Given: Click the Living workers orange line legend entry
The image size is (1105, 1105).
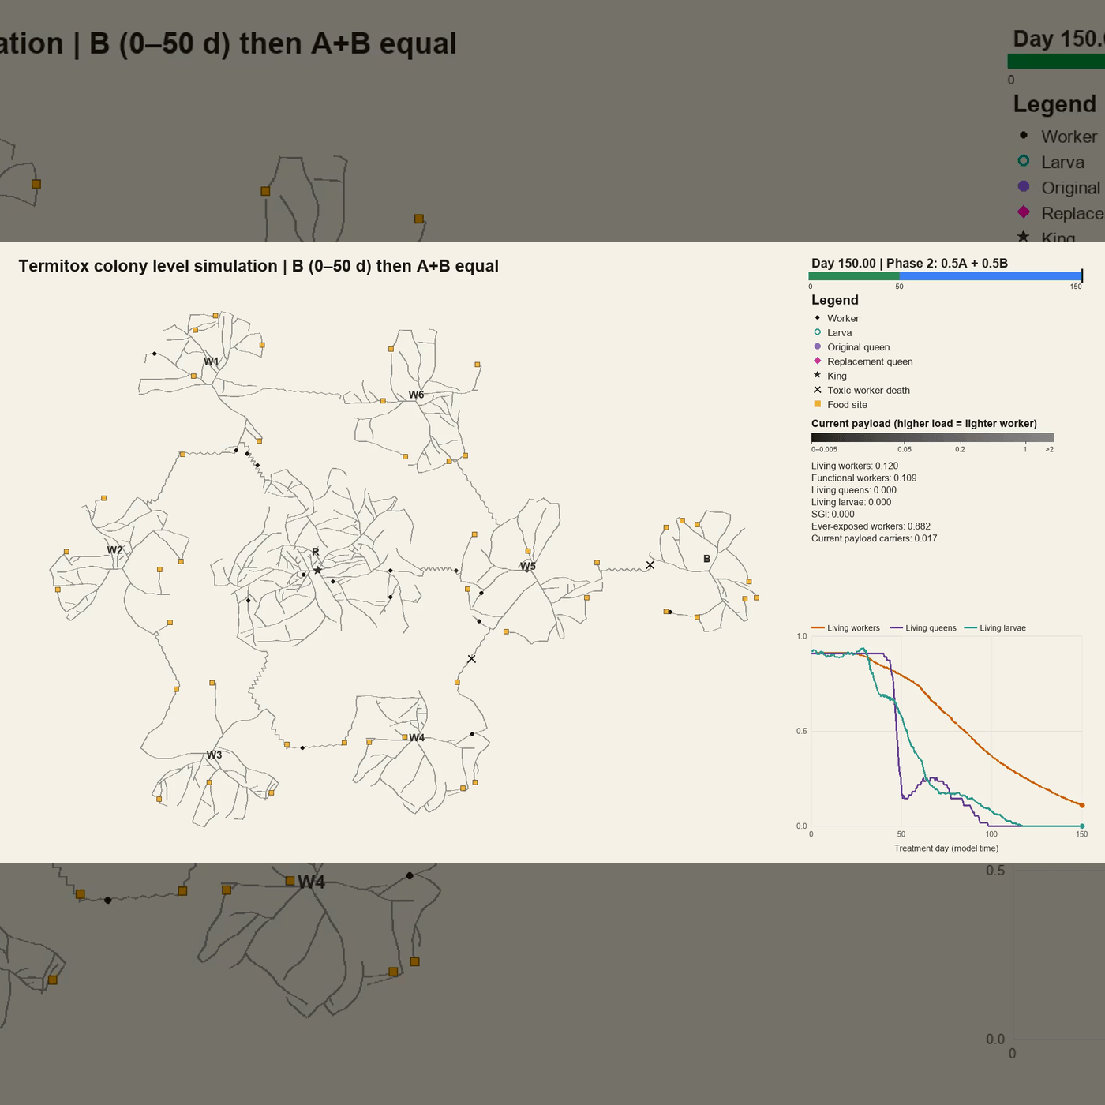Looking at the screenshot, I should click(x=845, y=628).
